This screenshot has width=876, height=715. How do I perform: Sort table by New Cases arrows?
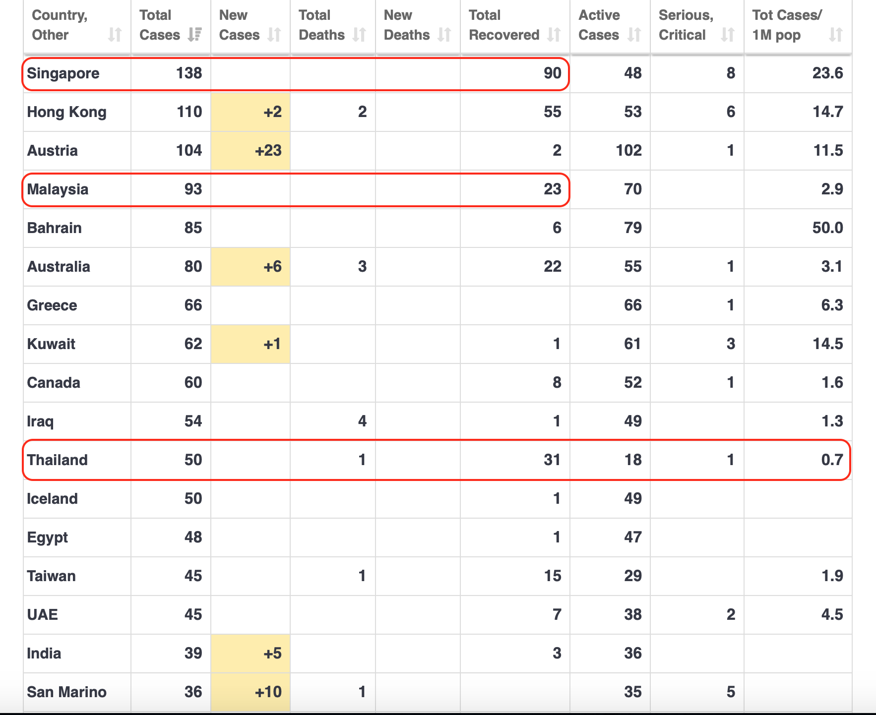[274, 35]
